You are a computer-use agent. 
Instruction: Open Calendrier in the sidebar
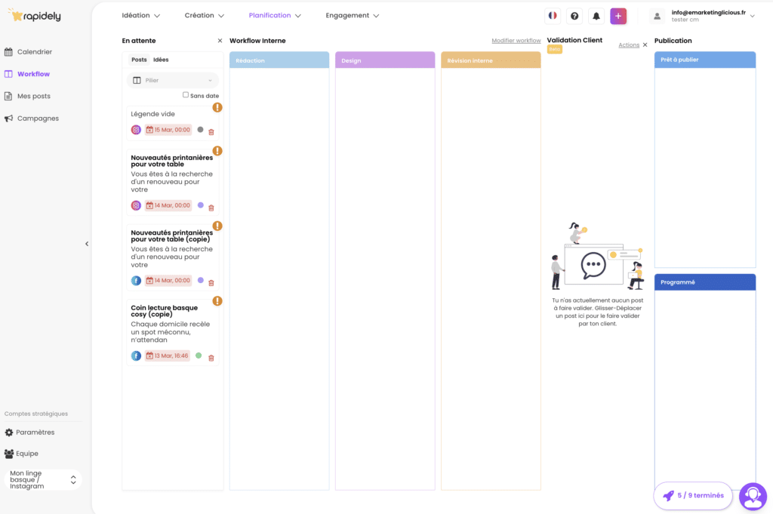(34, 52)
